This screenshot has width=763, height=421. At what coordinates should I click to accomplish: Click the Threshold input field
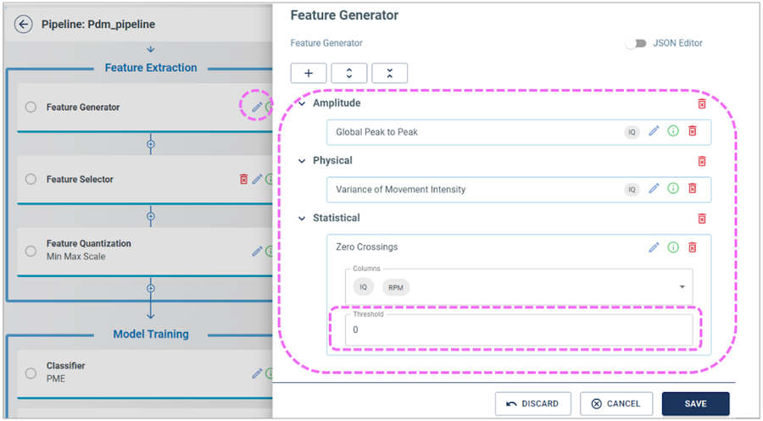(518, 330)
